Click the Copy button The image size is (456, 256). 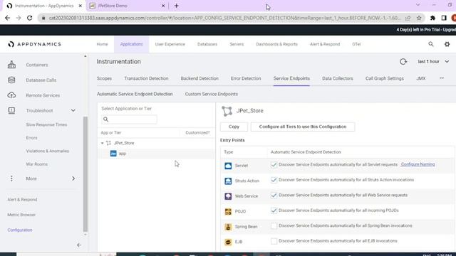tap(234, 127)
